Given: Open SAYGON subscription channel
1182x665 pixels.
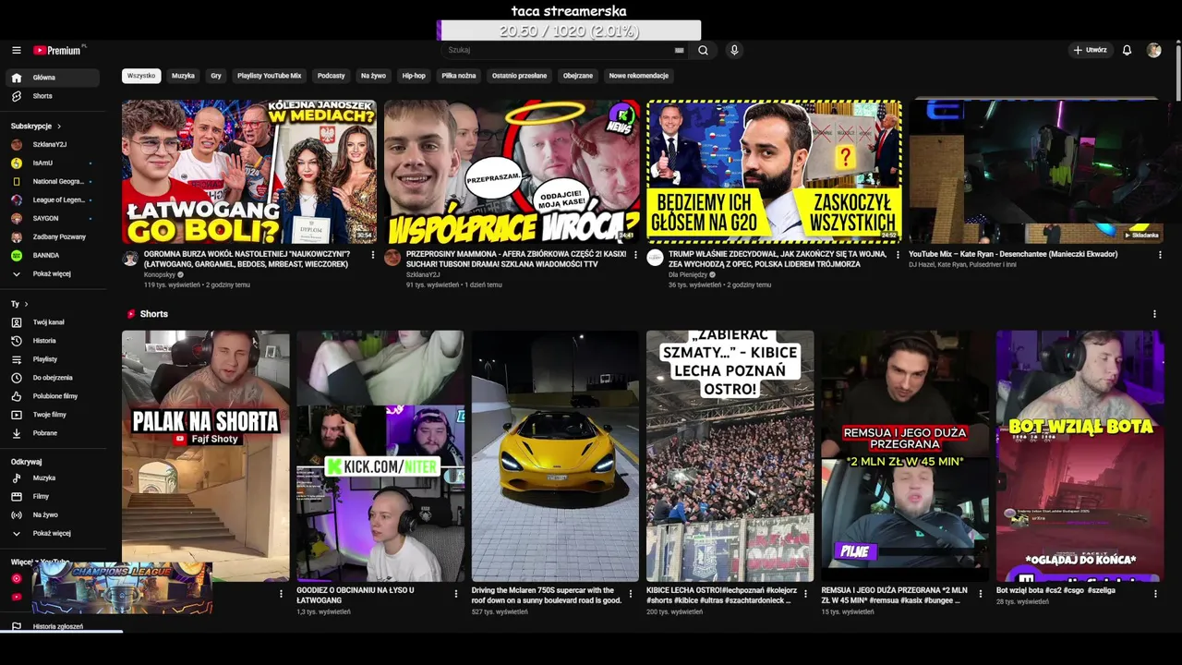Looking at the screenshot, I should [x=53, y=218].
